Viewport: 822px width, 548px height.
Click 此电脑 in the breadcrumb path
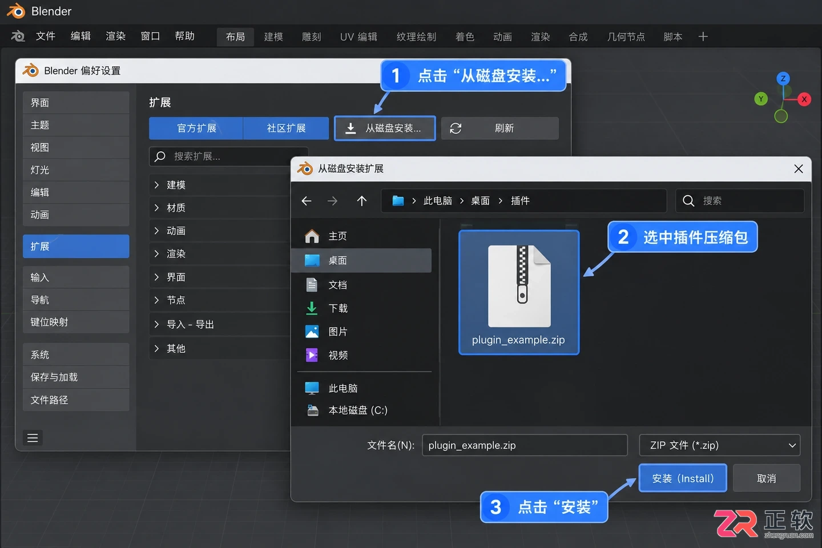(x=438, y=201)
